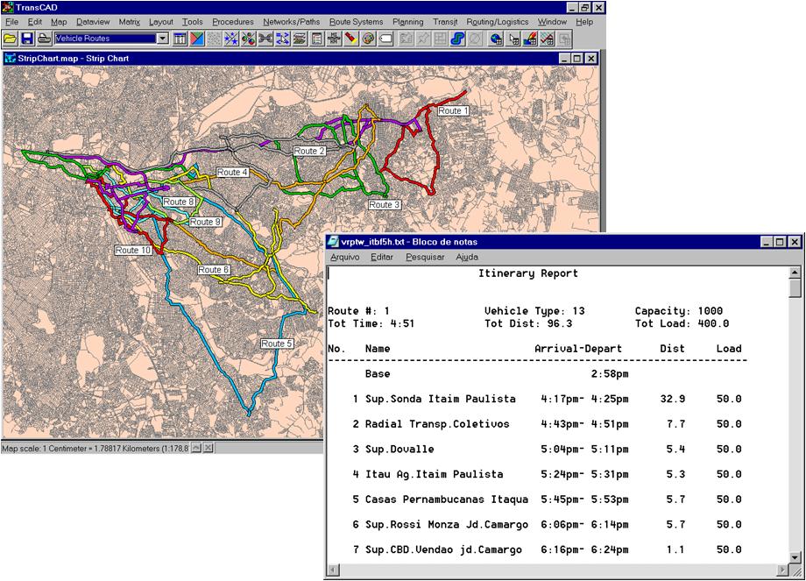Click the Map scale text in status bar
806x581 pixels.
pyautogui.click(x=95, y=449)
